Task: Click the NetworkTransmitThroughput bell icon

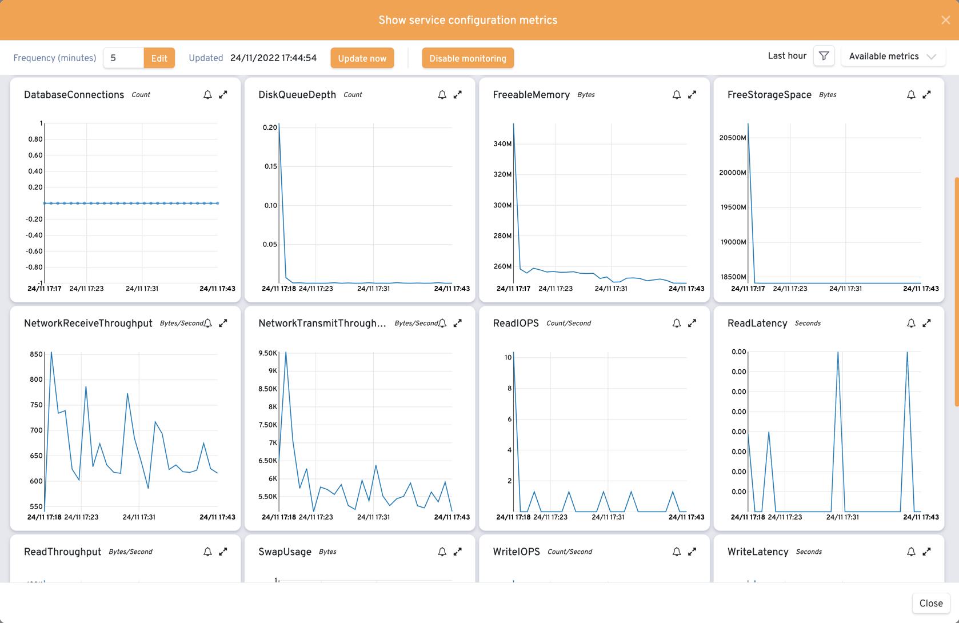Action: click(x=442, y=324)
